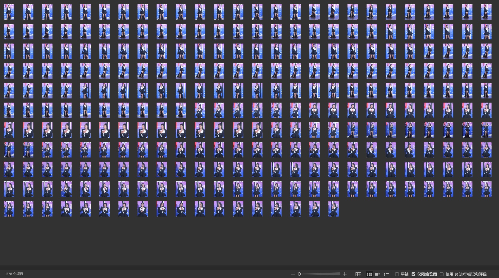Enable the 平铺 checkbox
499x278 pixels.
[397, 274]
